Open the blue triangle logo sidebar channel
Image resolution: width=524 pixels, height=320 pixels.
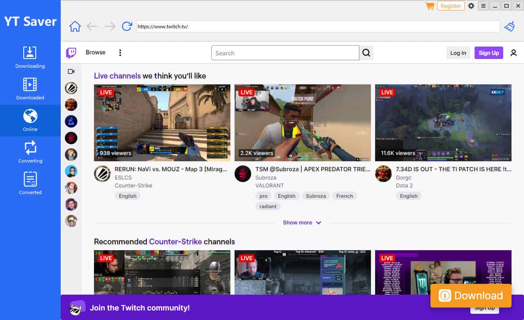[x=71, y=121]
